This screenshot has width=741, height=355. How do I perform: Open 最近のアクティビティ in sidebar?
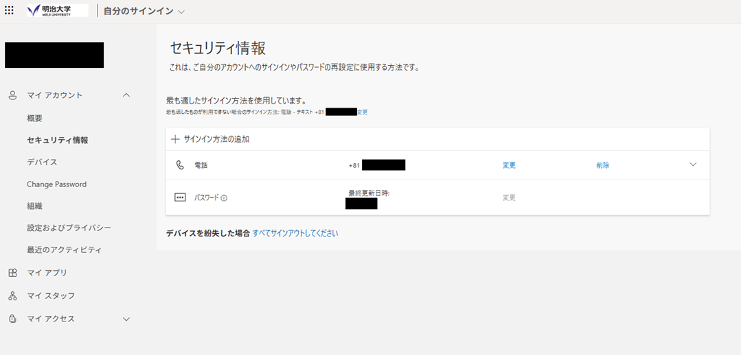[64, 249]
